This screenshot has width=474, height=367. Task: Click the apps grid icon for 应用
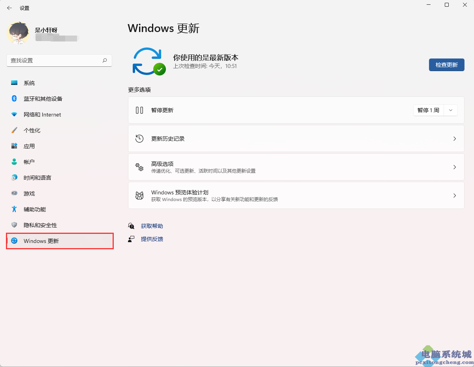14,146
